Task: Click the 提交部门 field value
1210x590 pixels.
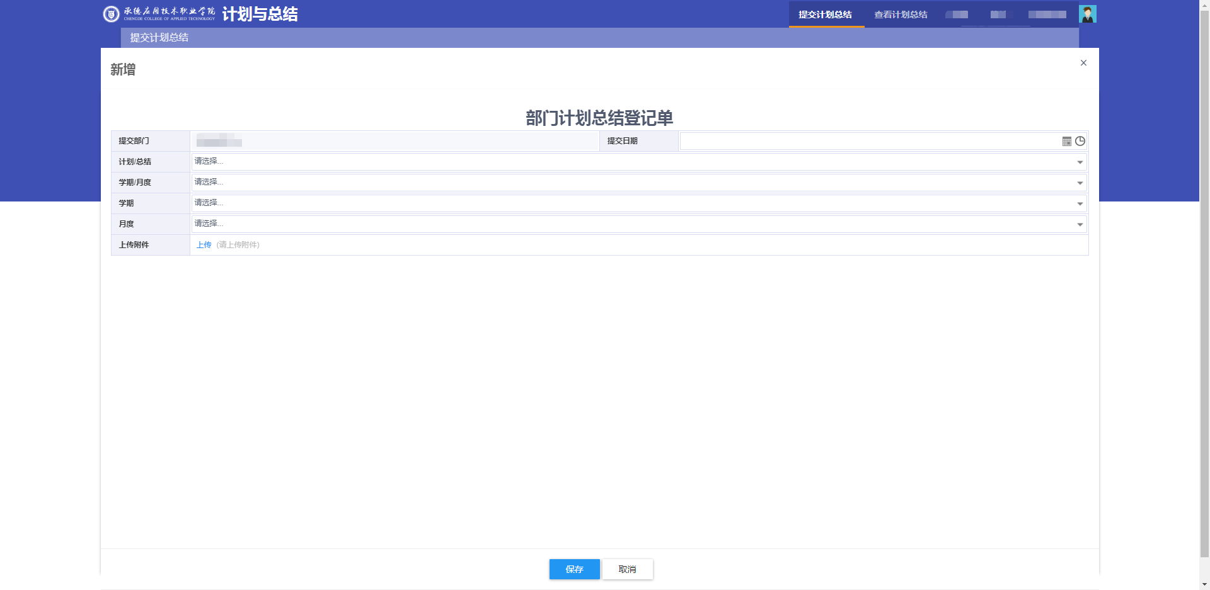Action: point(219,141)
